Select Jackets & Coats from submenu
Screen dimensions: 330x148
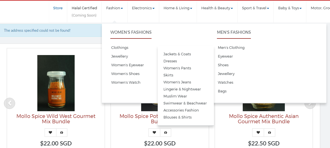tap(177, 54)
